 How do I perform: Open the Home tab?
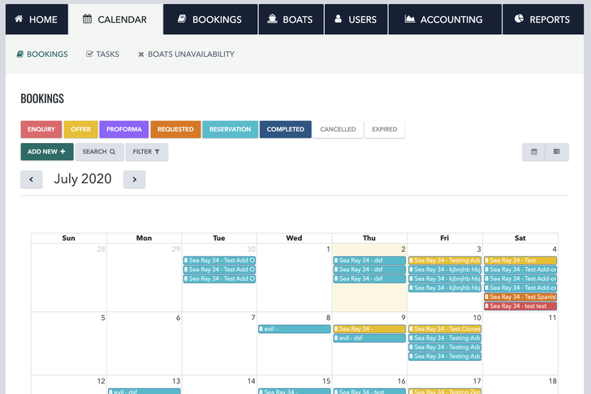(x=37, y=19)
